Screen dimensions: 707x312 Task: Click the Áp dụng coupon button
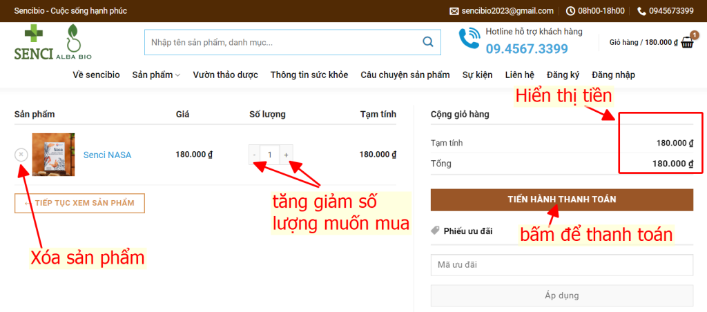click(561, 295)
